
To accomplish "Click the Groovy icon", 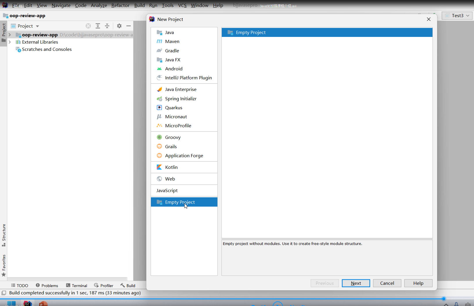I will 159,137.
